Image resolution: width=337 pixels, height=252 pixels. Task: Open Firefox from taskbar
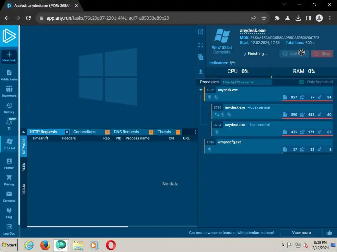point(45,245)
